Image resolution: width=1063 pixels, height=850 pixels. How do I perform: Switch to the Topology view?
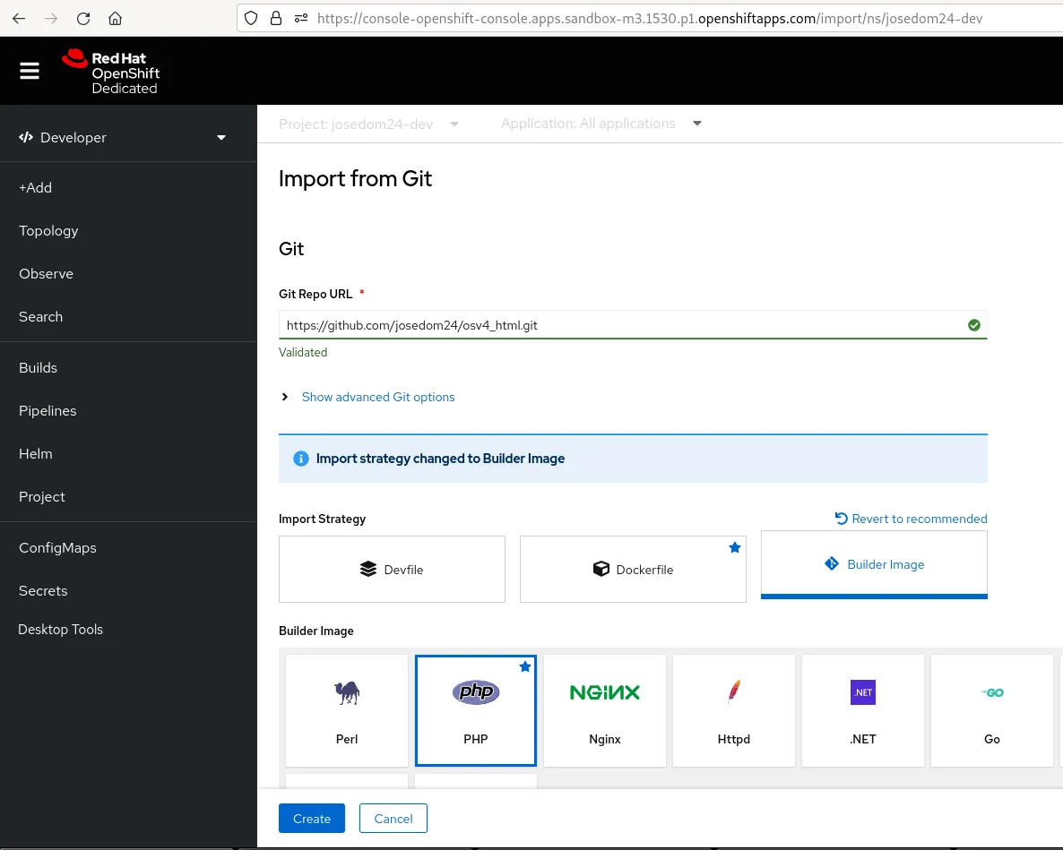click(x=48, y=230)
